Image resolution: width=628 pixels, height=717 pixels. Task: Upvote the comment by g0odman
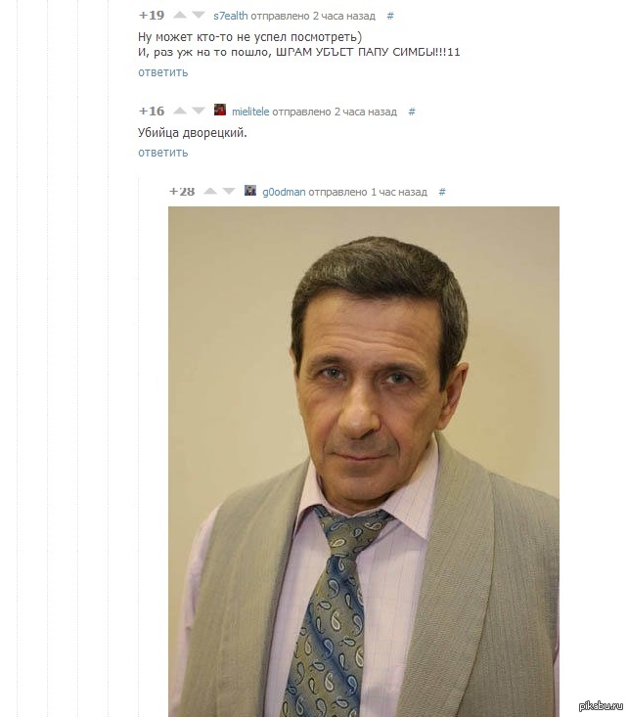(210, 191)
